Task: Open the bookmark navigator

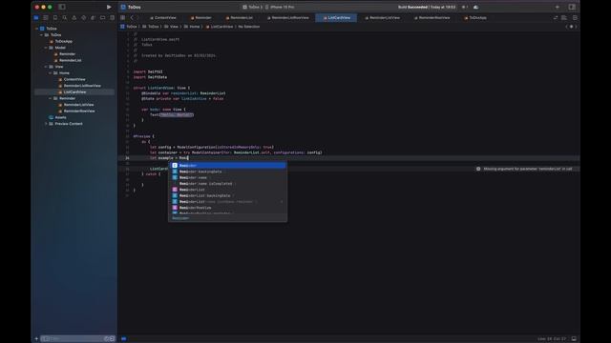Action: (x=55, y=17)
